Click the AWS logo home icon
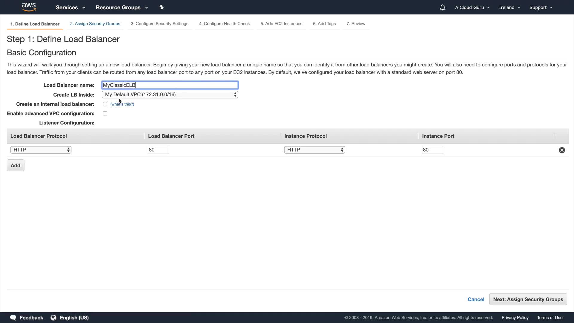The height and width of the screenshot is (323, 574). click(29, 7)
